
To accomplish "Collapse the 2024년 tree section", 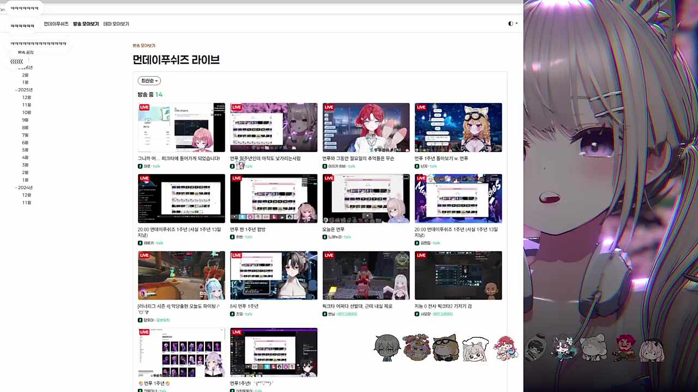I will tap(17, 187).
